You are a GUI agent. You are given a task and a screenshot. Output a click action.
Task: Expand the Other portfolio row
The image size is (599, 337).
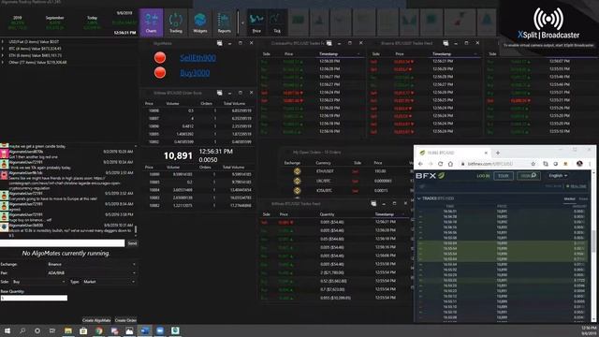coord(3,62)
